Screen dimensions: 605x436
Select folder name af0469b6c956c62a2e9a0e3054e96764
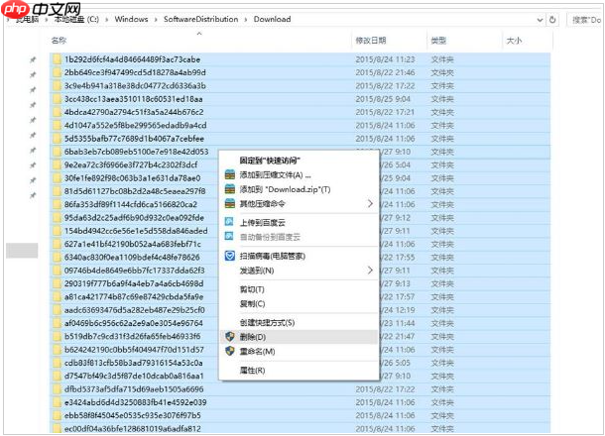(133, 323)
